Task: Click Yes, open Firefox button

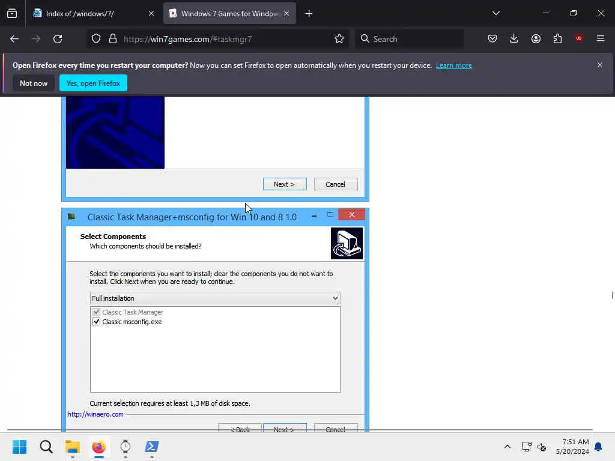Action: pyautogui.click(x=93, y=83)
